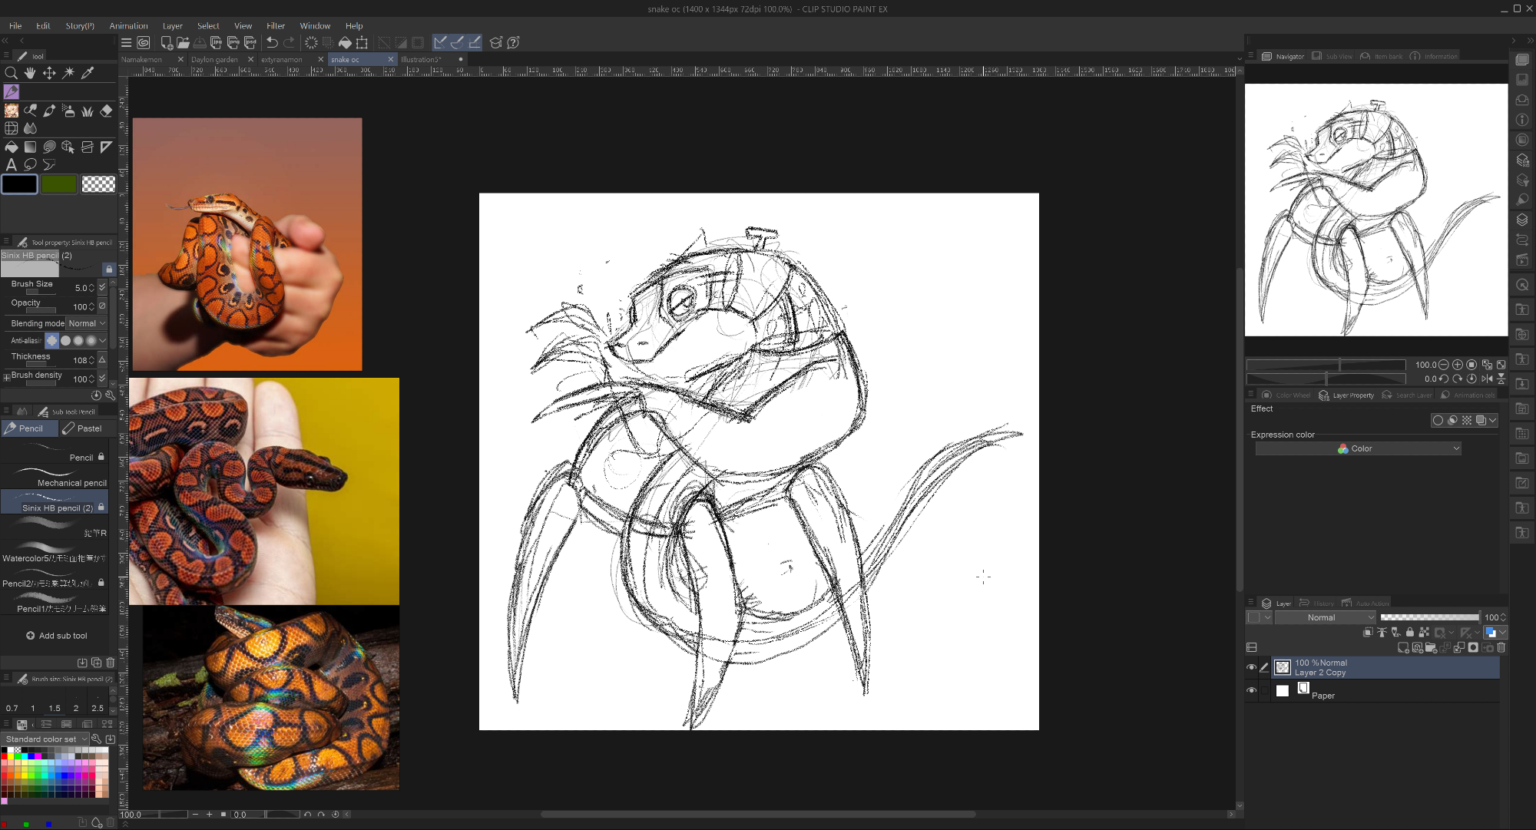Choose the Airbrush tool
The height and width of the screenshot is (830, 1536).
click(68, 111)
